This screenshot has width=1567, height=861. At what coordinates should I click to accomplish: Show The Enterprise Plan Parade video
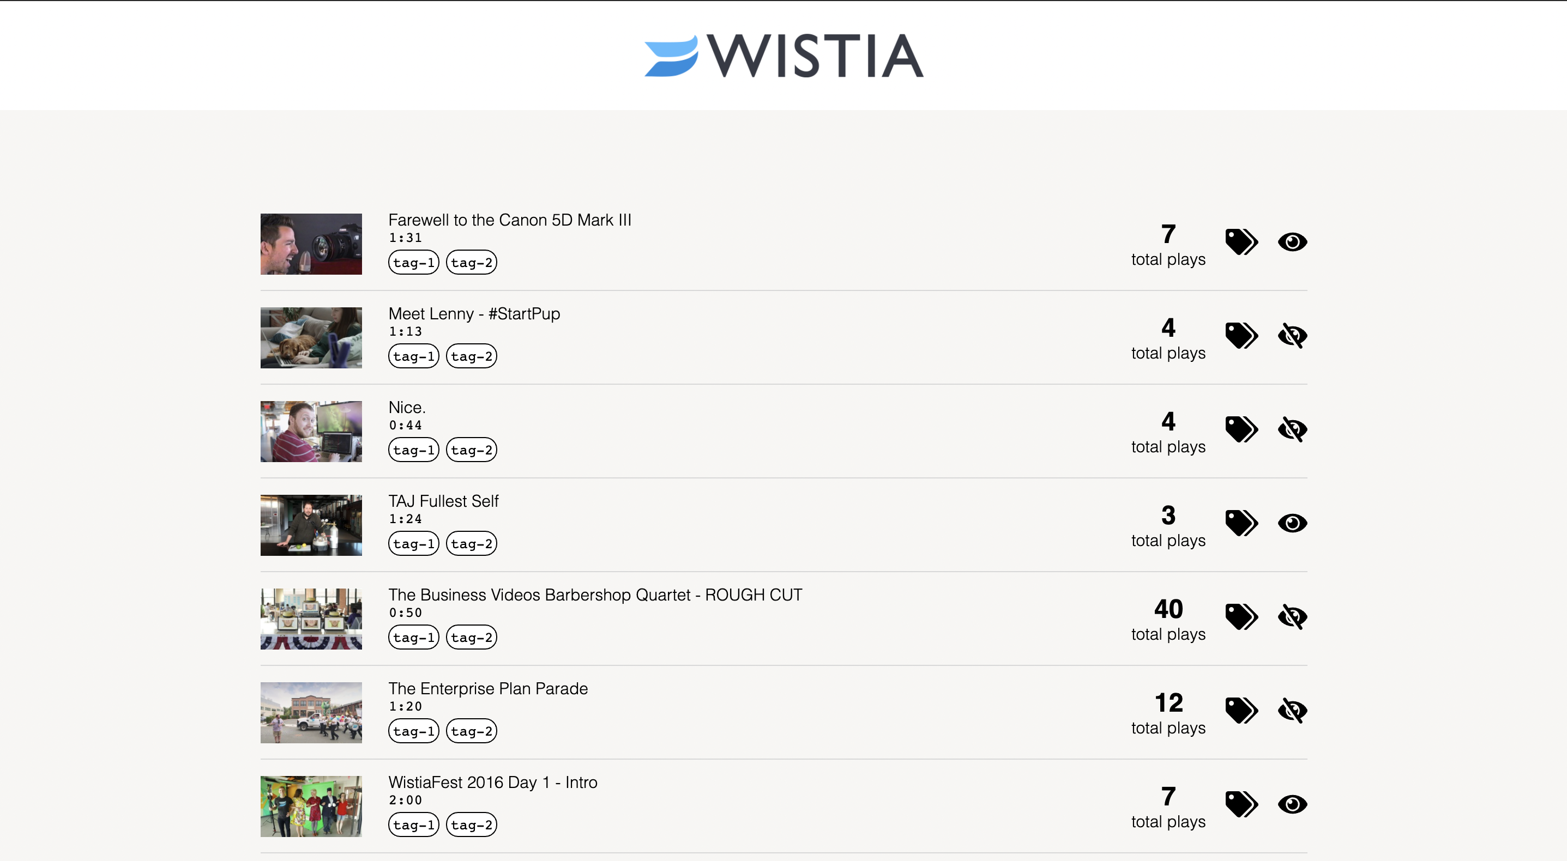1292,710
